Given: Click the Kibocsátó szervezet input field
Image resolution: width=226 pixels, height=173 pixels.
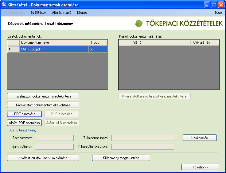Looking at the screenshot, I should coord(143,147).
